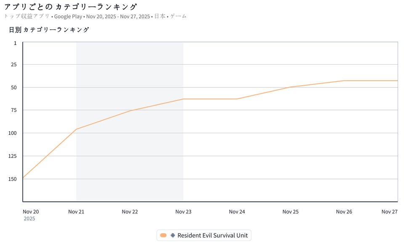Click the rank 50 y-axis label
This screenshot has height=242, width=404.
[13, 87]
